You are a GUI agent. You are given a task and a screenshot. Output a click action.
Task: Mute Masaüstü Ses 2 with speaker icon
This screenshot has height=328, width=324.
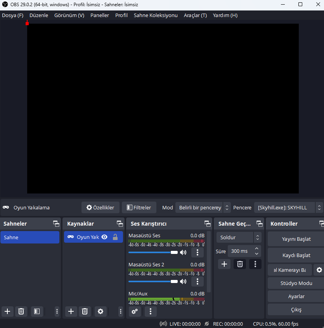[x=183, y=281]
